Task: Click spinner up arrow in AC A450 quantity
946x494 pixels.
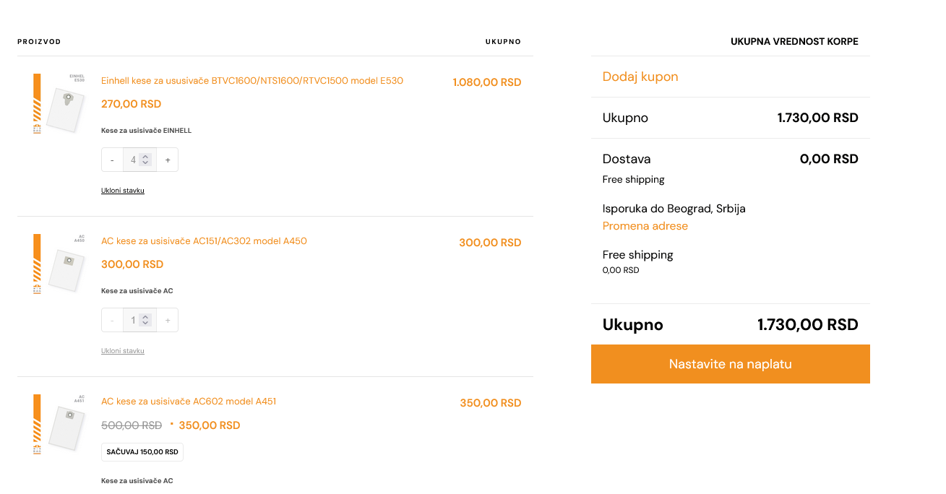Action: pos(145,317)
